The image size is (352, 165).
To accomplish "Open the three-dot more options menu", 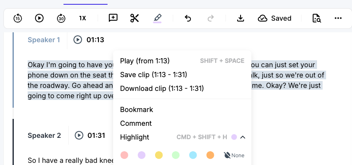I will tap(338, 18).
